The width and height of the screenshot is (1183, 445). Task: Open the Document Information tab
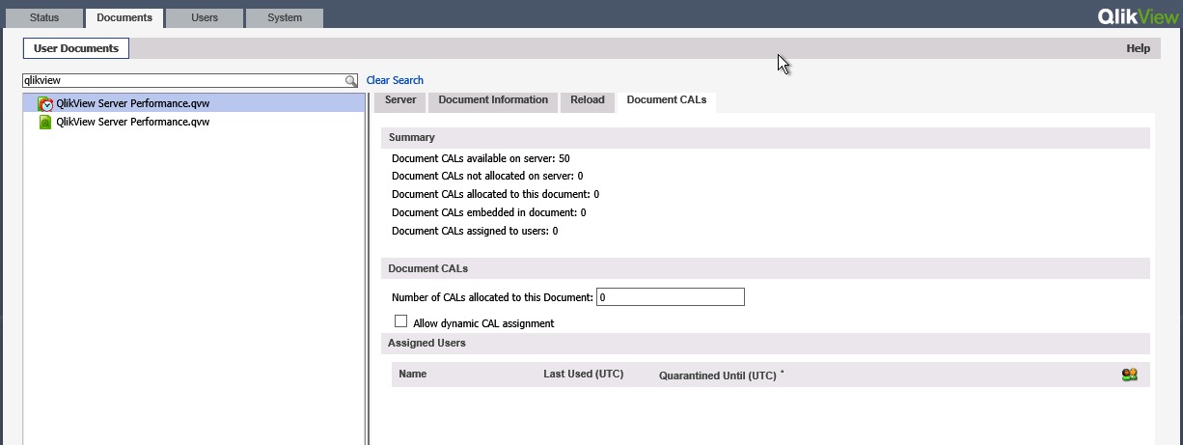point(493,100)
